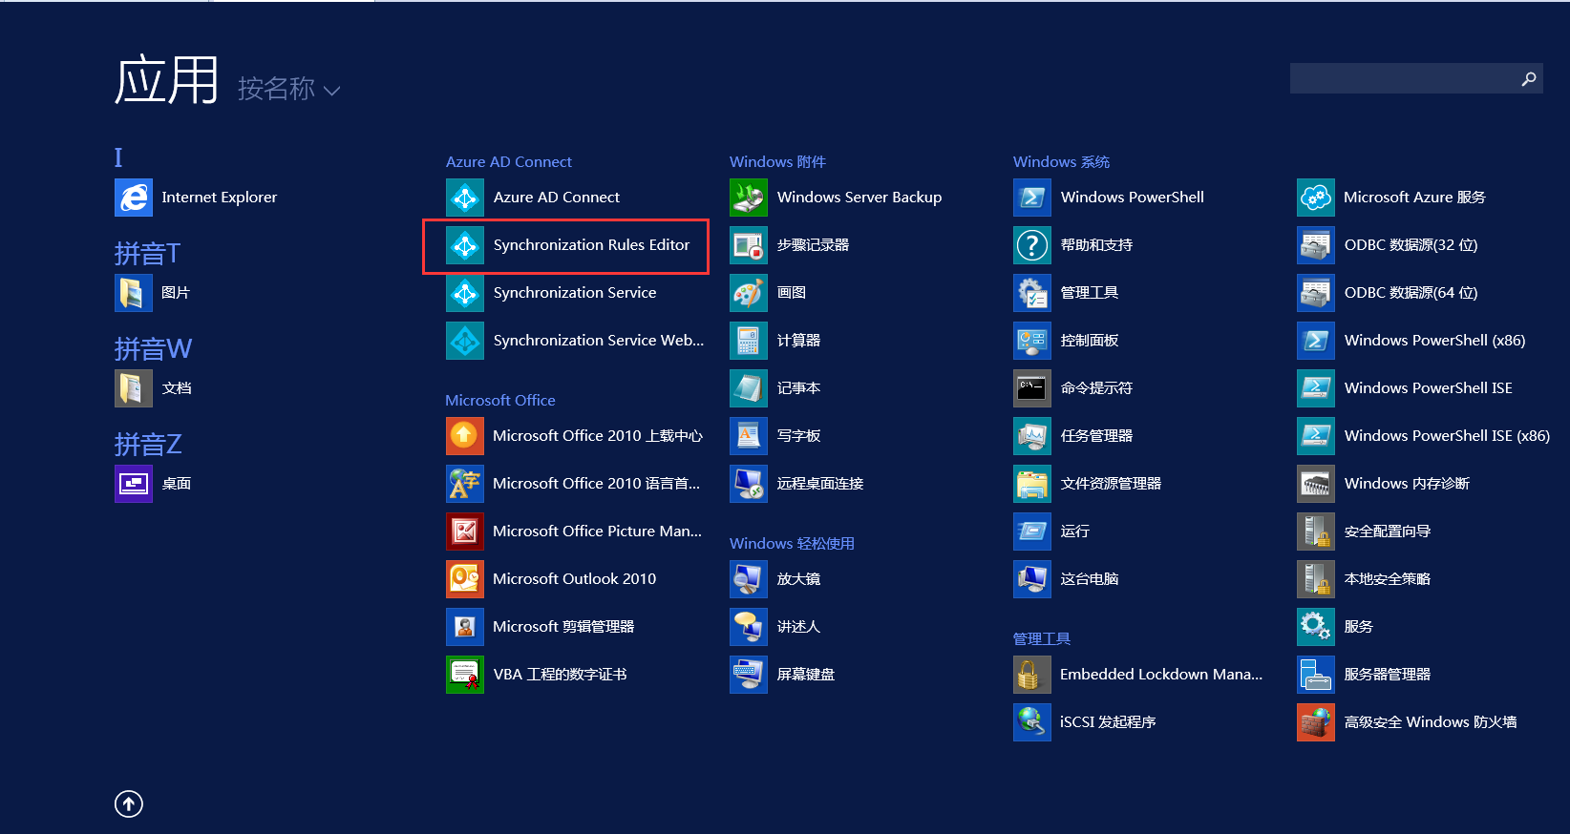The height and width of the screenshot is (834, 1570).
Task: Open 运行 run dialog icon
Action: pos(1032,532)
